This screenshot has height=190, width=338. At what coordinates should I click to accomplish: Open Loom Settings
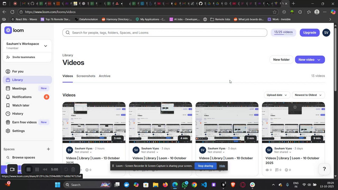pos(27,131)
